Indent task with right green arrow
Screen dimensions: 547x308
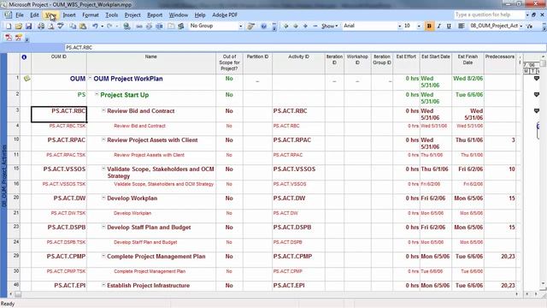point(296,27)
